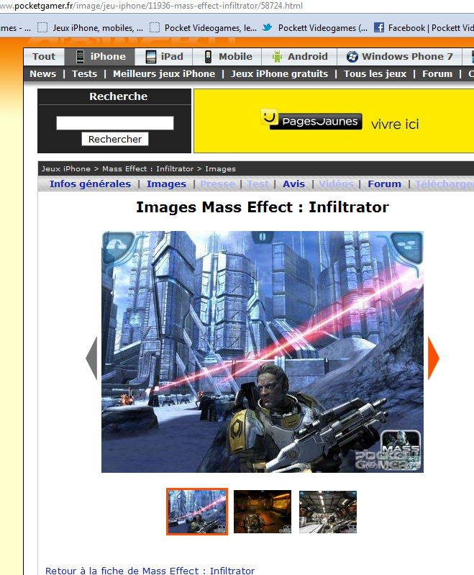Open Meilleurs jeux iPhone menu

(x=164, y=73)
